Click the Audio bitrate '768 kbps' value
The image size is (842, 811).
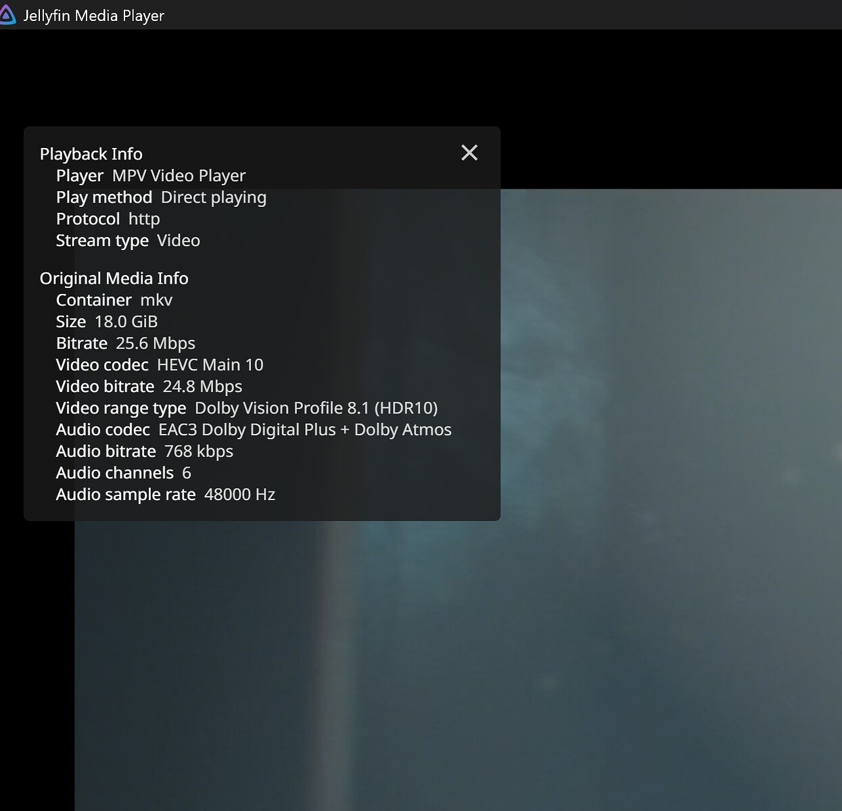[x=199, y=451]
